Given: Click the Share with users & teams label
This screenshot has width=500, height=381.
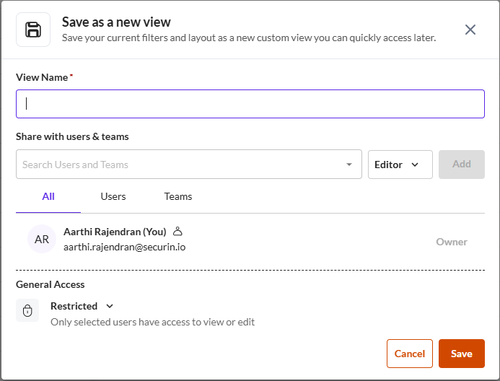Looking at the screenshot, I should 72,136.
